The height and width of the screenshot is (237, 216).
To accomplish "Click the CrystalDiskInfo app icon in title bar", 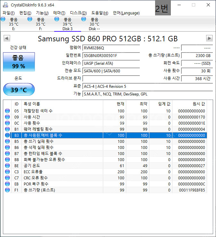I will click(5, 5).
